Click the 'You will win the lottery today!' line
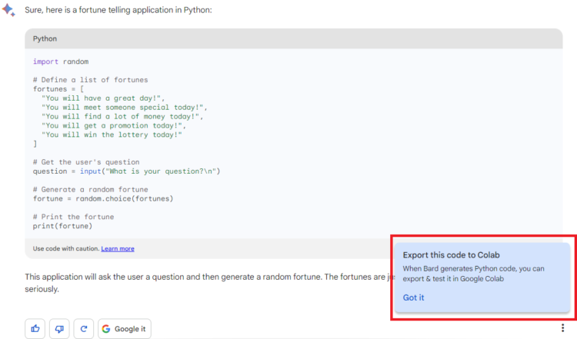 point(112,135)
